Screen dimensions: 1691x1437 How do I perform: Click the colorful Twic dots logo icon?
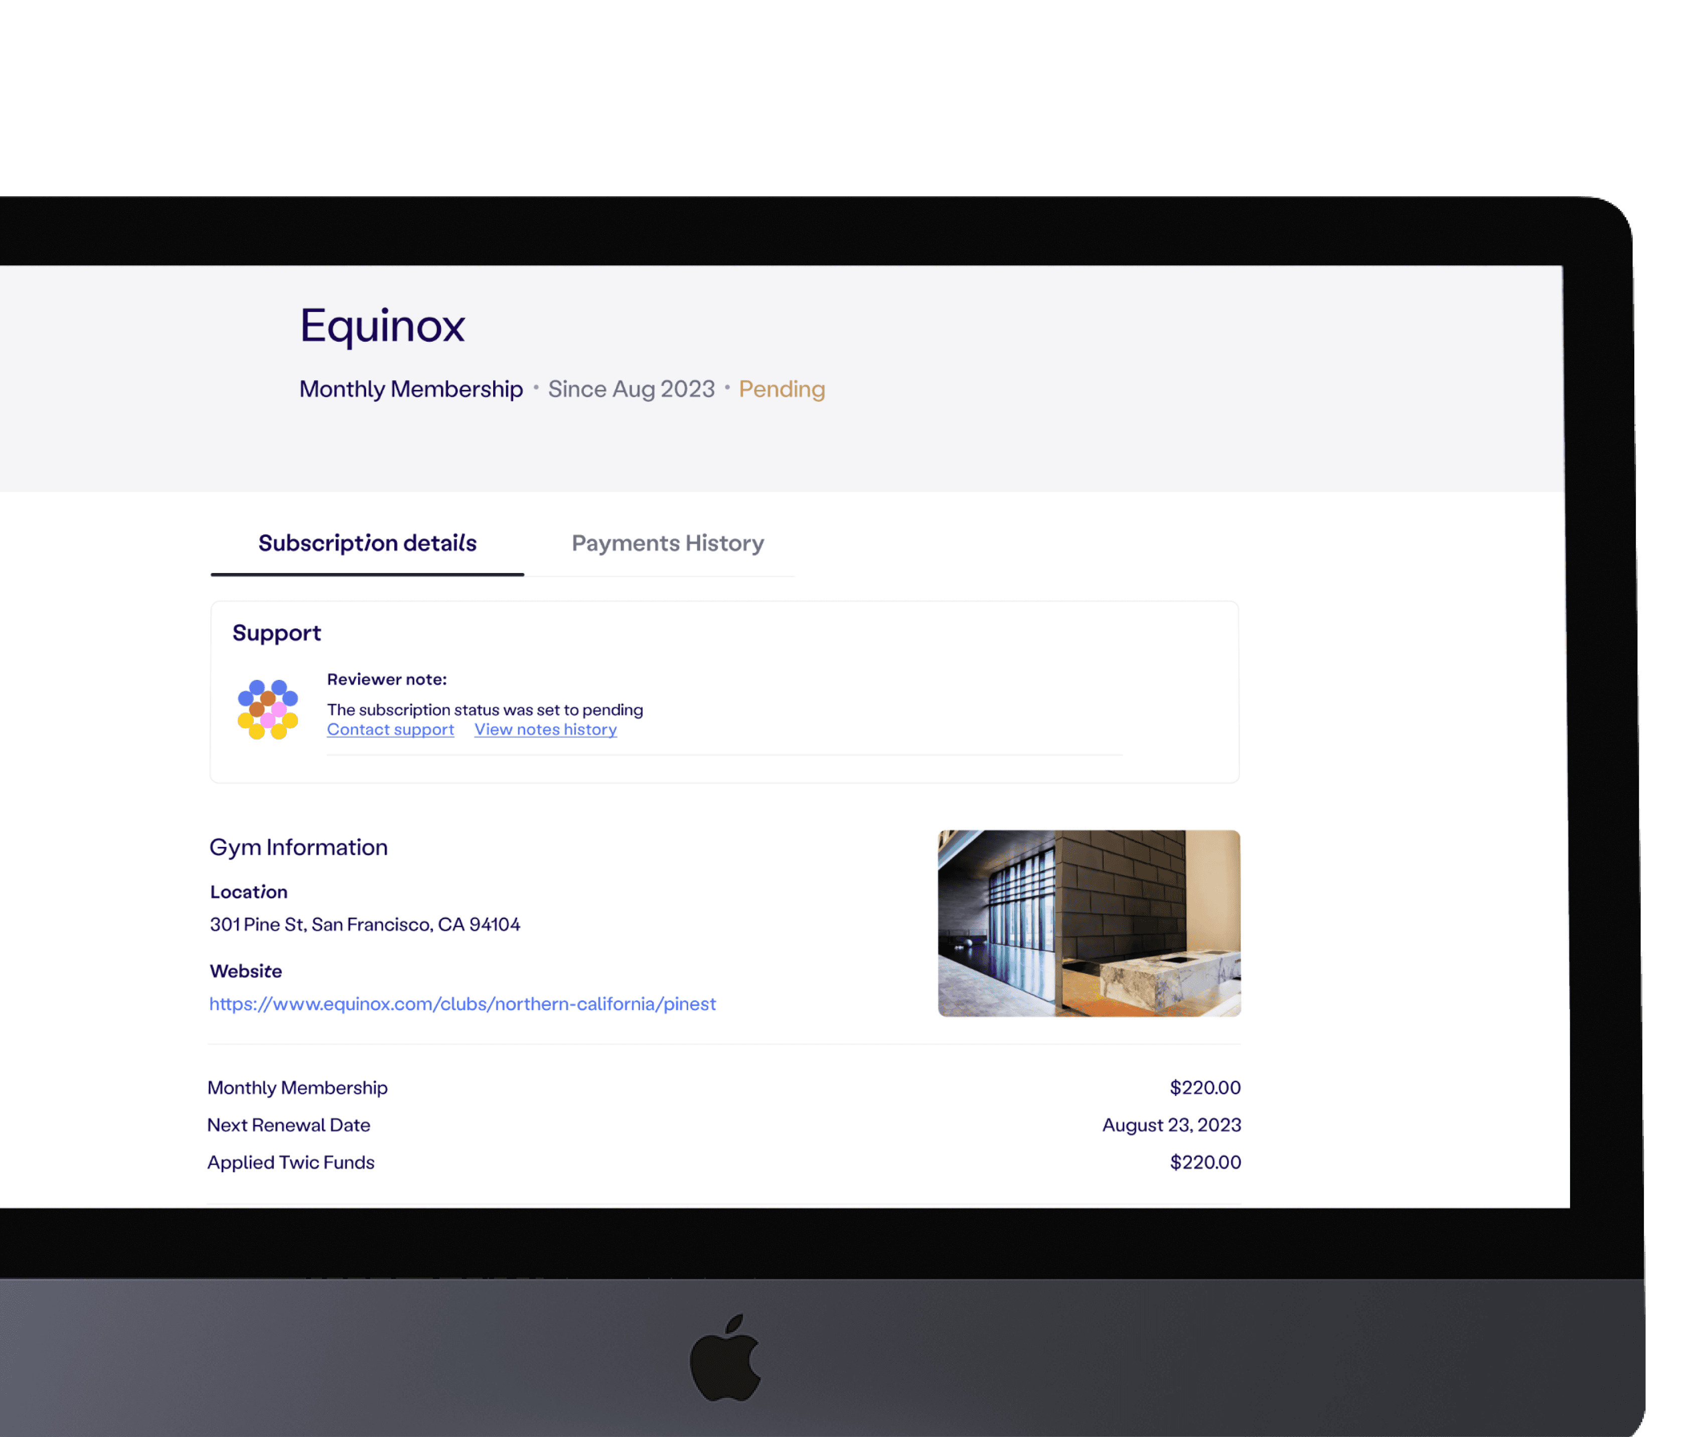(x=267, y=709)
